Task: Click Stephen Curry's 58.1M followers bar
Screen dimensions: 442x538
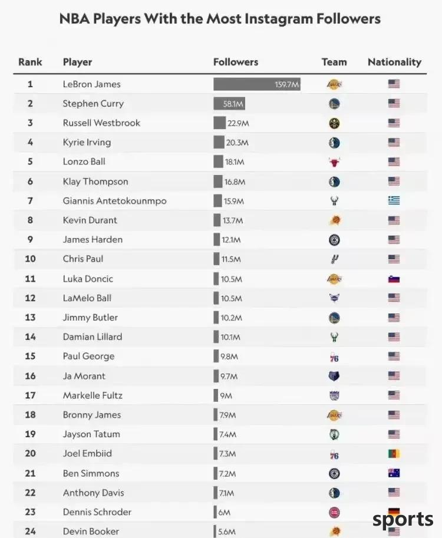Action: 229,104
